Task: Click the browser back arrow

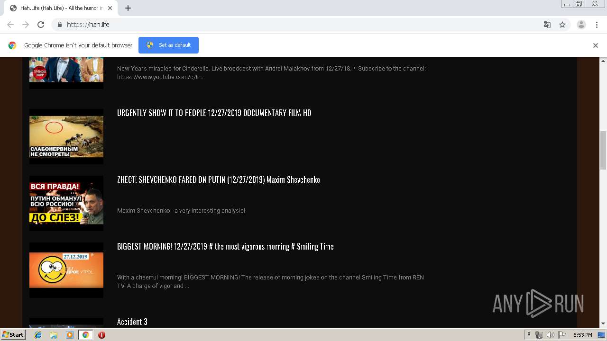Action: (10, 25)
